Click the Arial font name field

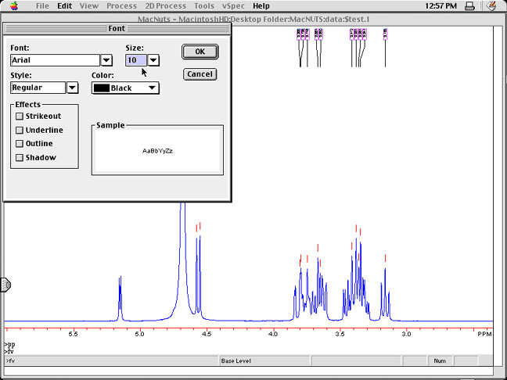tap(55, 60)
